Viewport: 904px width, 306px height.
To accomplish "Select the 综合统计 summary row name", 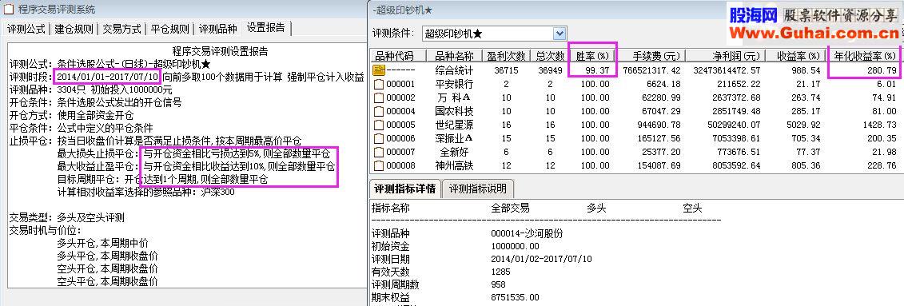I will [x=454, y=71].
